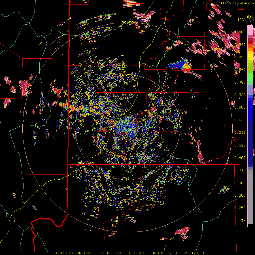The image size is (255, 255).
Task: Click the 0.840 scale value
Action: [240, 70]
